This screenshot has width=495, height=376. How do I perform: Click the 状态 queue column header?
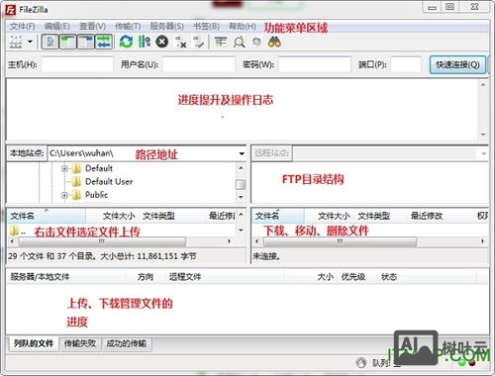pyautogui.click(x=426, y=277)
